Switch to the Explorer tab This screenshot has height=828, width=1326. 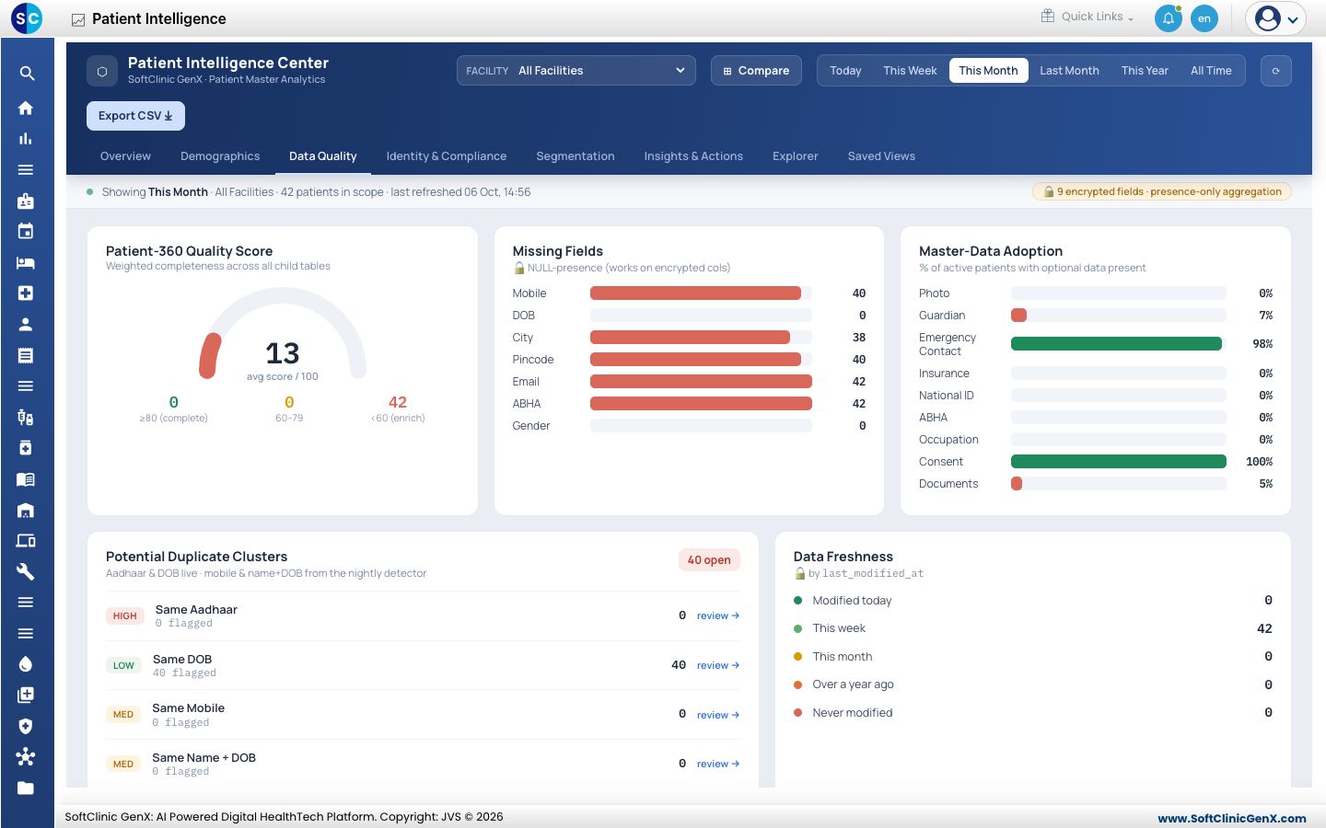click(x=796, y=156)
